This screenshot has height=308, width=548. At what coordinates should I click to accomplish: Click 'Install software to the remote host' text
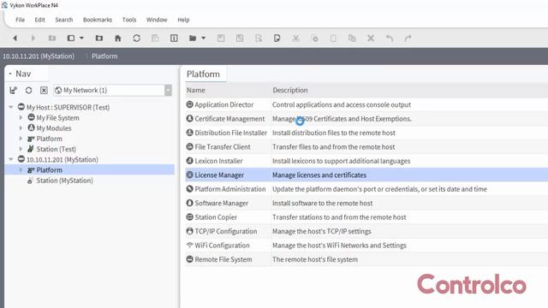click(322, 203)
